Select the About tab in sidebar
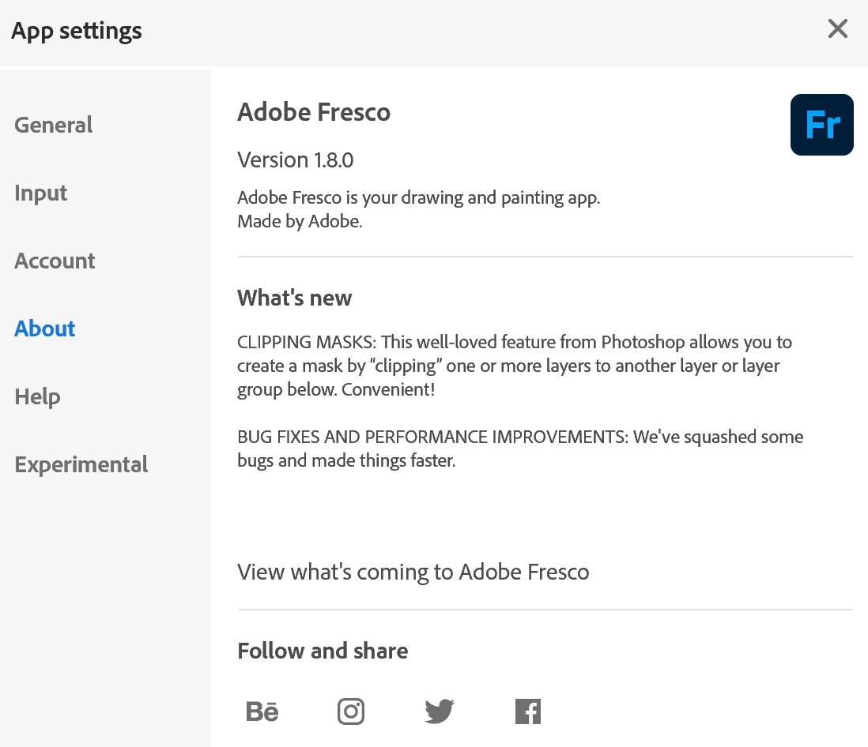This screenshot has height=747, width=868. click(45, 328)
